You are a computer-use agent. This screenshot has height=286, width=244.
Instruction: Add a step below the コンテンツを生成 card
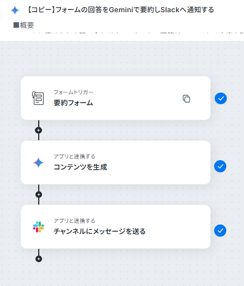[39, 195]
